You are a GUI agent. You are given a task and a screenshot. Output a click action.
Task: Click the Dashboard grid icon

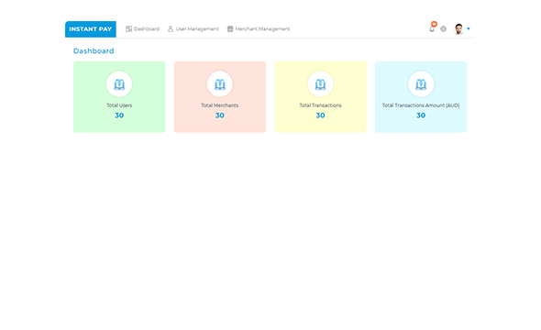tap(128, 29)
